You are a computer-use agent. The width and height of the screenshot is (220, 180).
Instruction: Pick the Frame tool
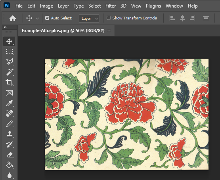click(x=10, y=93)
